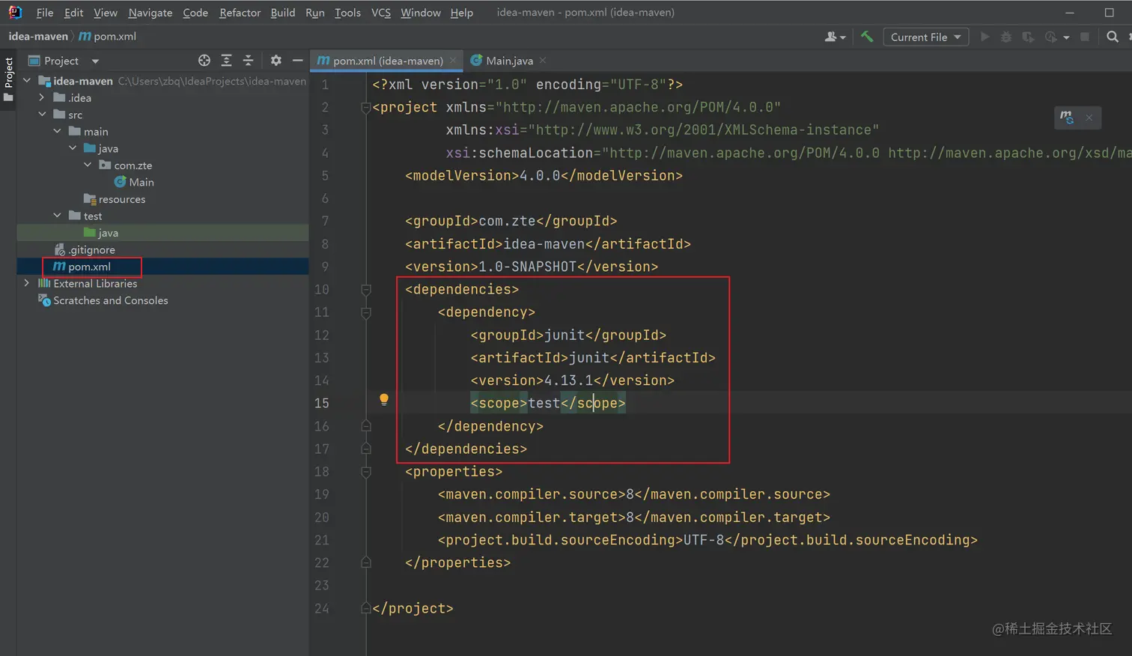1132x656 pixels.
Task: Open the VCS menu
Action: 381,13
